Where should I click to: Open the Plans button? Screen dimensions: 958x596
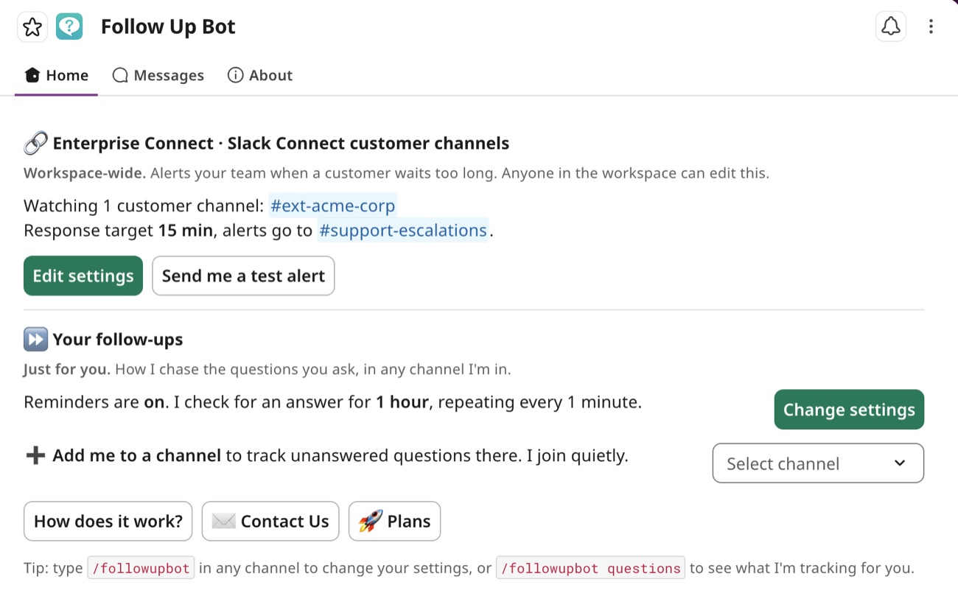pos(394,522)
